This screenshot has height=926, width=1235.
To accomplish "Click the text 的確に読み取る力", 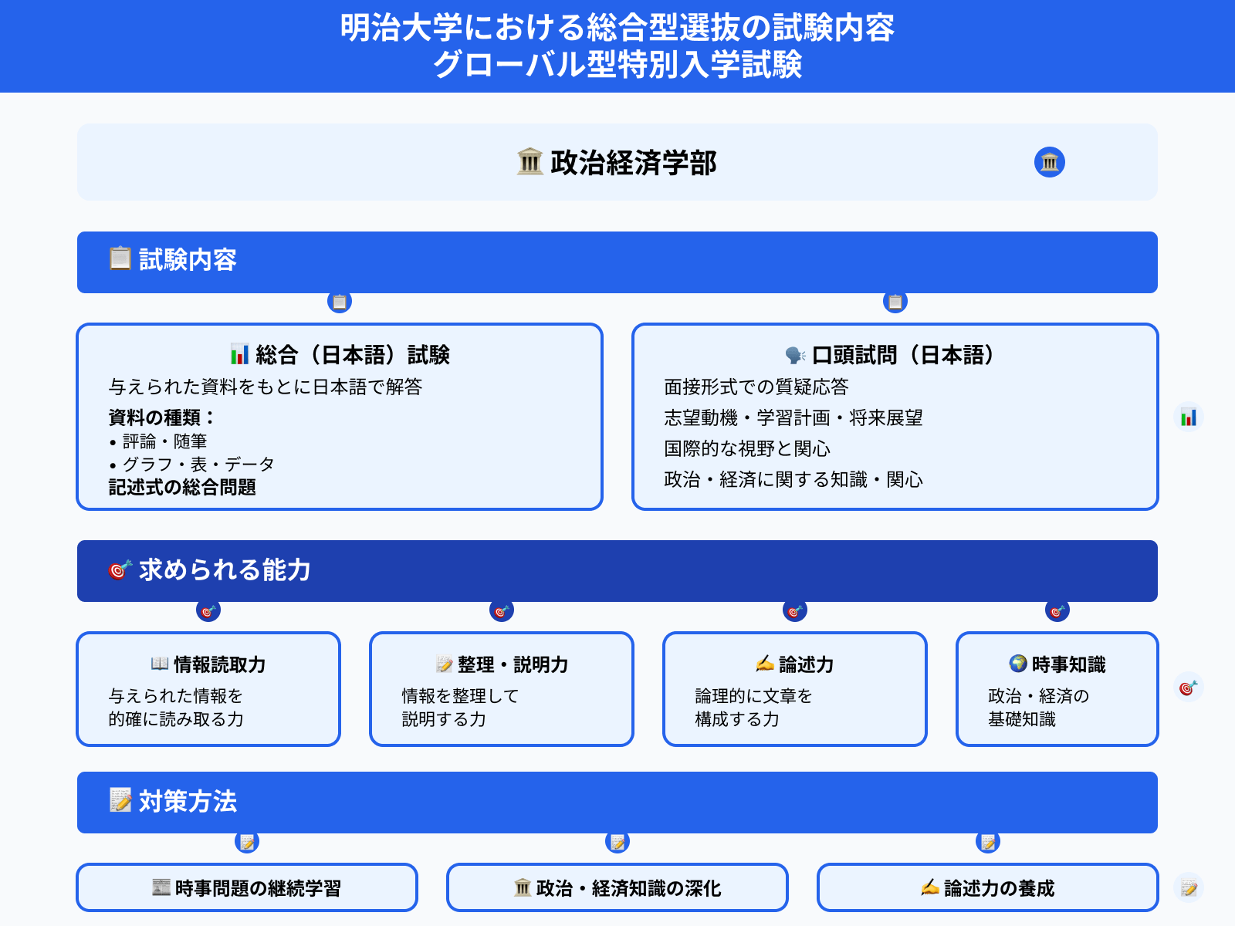I will [176, 719].
